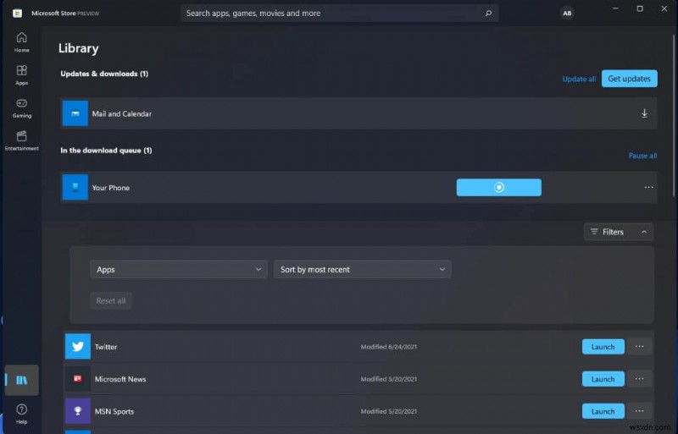Open Entertainment section in sidebar
This screenshot has width=678, height=434.
tap(22, 140)
